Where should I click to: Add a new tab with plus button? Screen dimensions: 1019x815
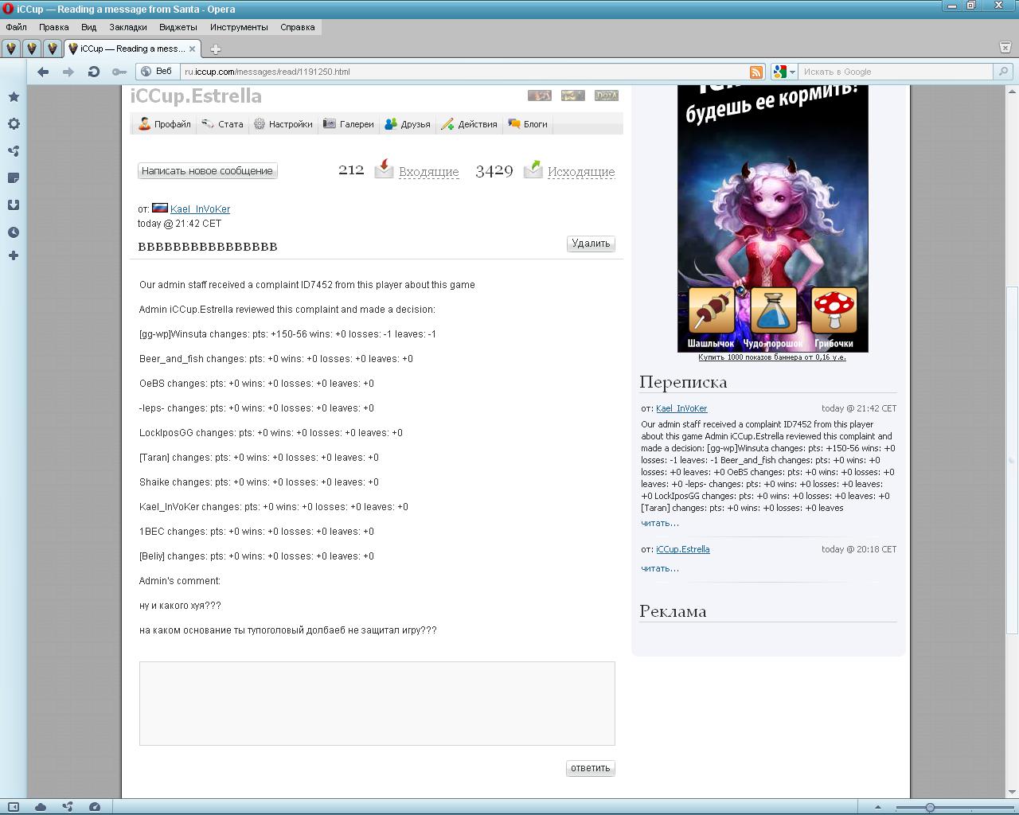[x=215, y=49]
